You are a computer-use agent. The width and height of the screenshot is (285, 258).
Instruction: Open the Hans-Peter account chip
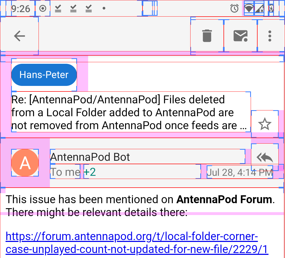click(44, 75)
